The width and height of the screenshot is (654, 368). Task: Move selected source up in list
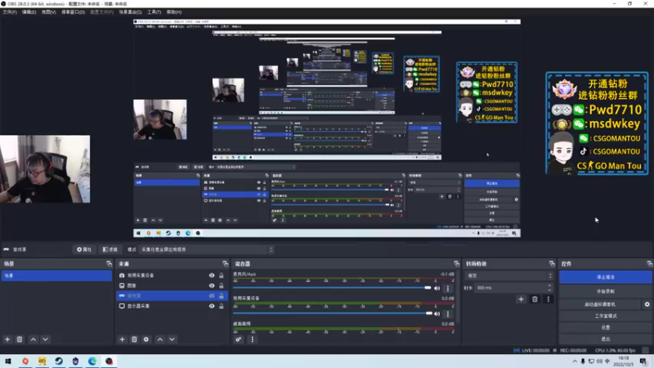160,339
